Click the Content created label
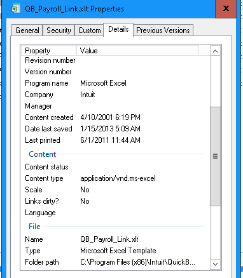 click(49, 117)
